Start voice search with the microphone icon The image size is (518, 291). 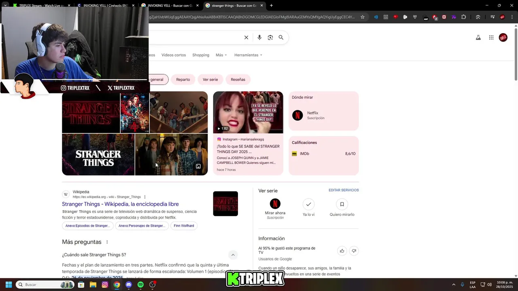(259, 38)
